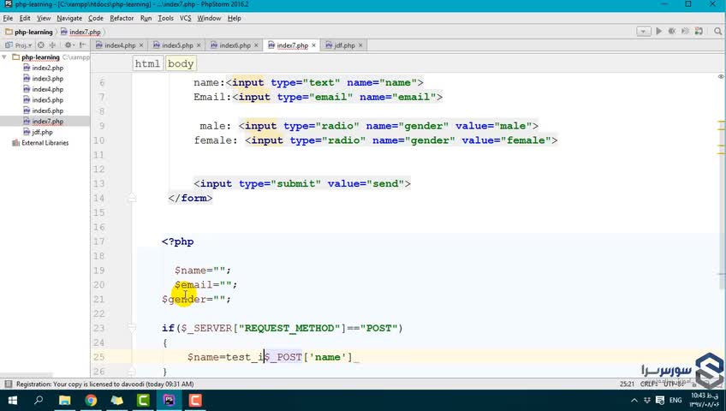Click the Debug bug icon in toolbar
Screen dimensions: 726x411
672,31
